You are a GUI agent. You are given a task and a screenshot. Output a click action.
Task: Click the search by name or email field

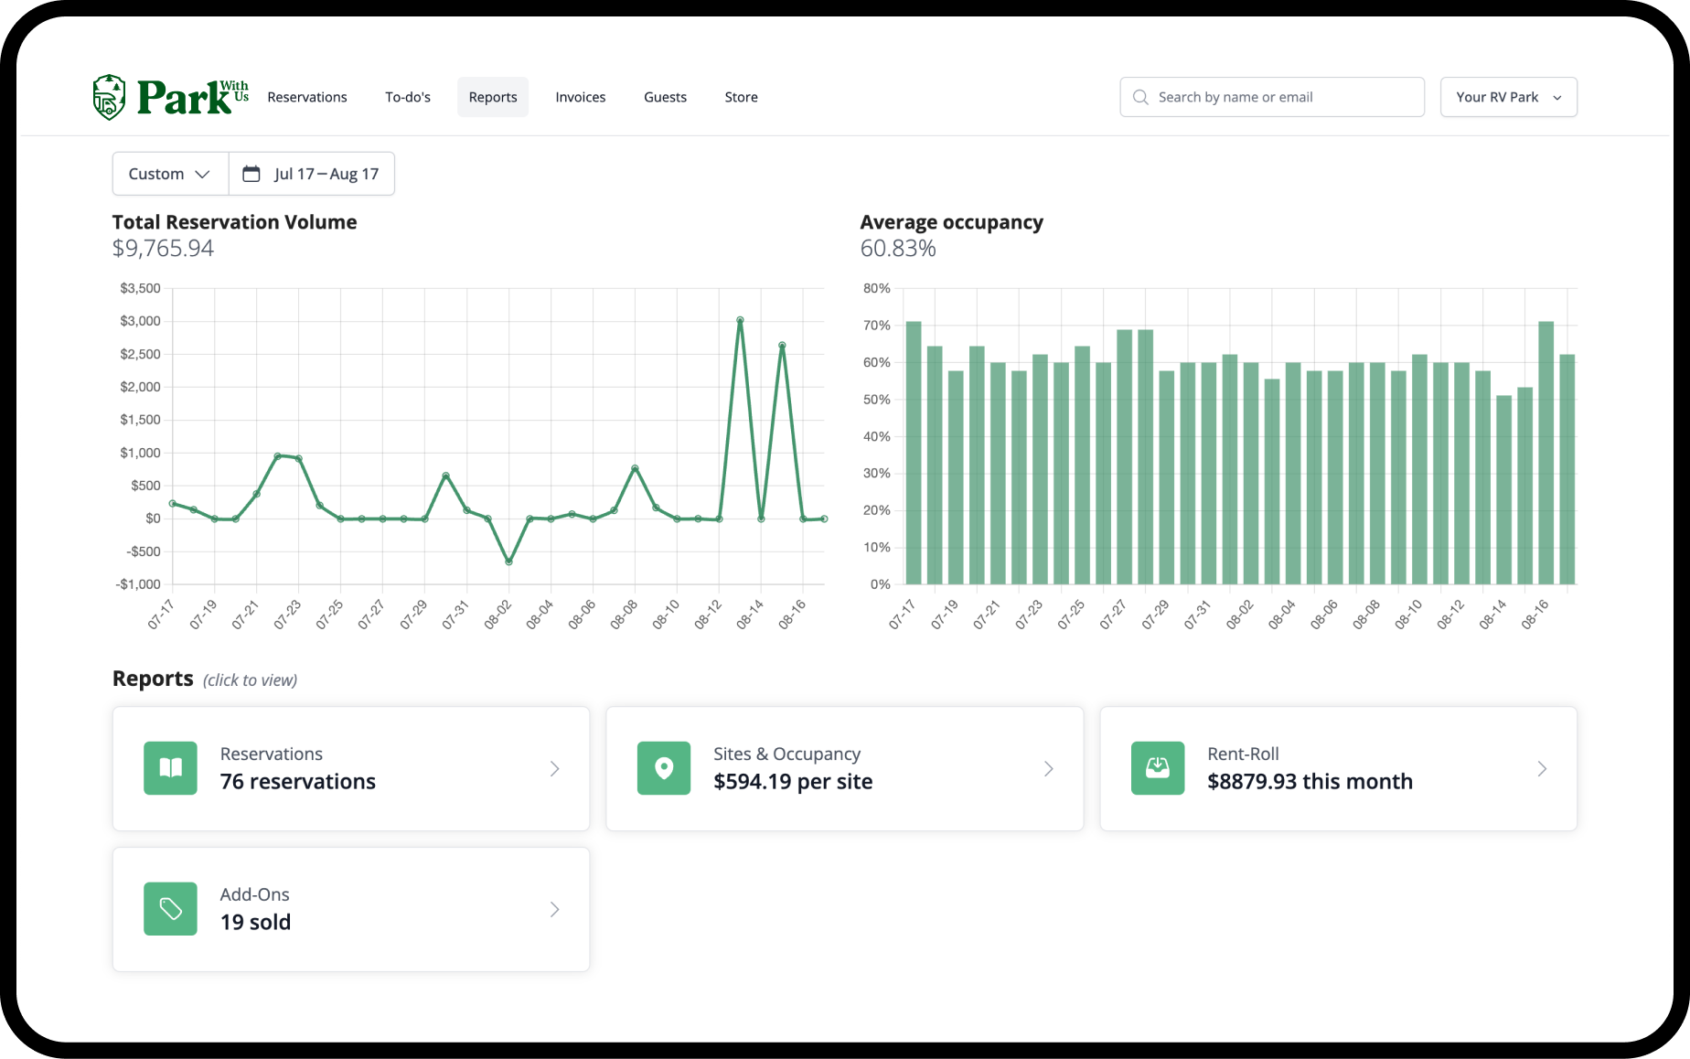[x=1272, y=97]
